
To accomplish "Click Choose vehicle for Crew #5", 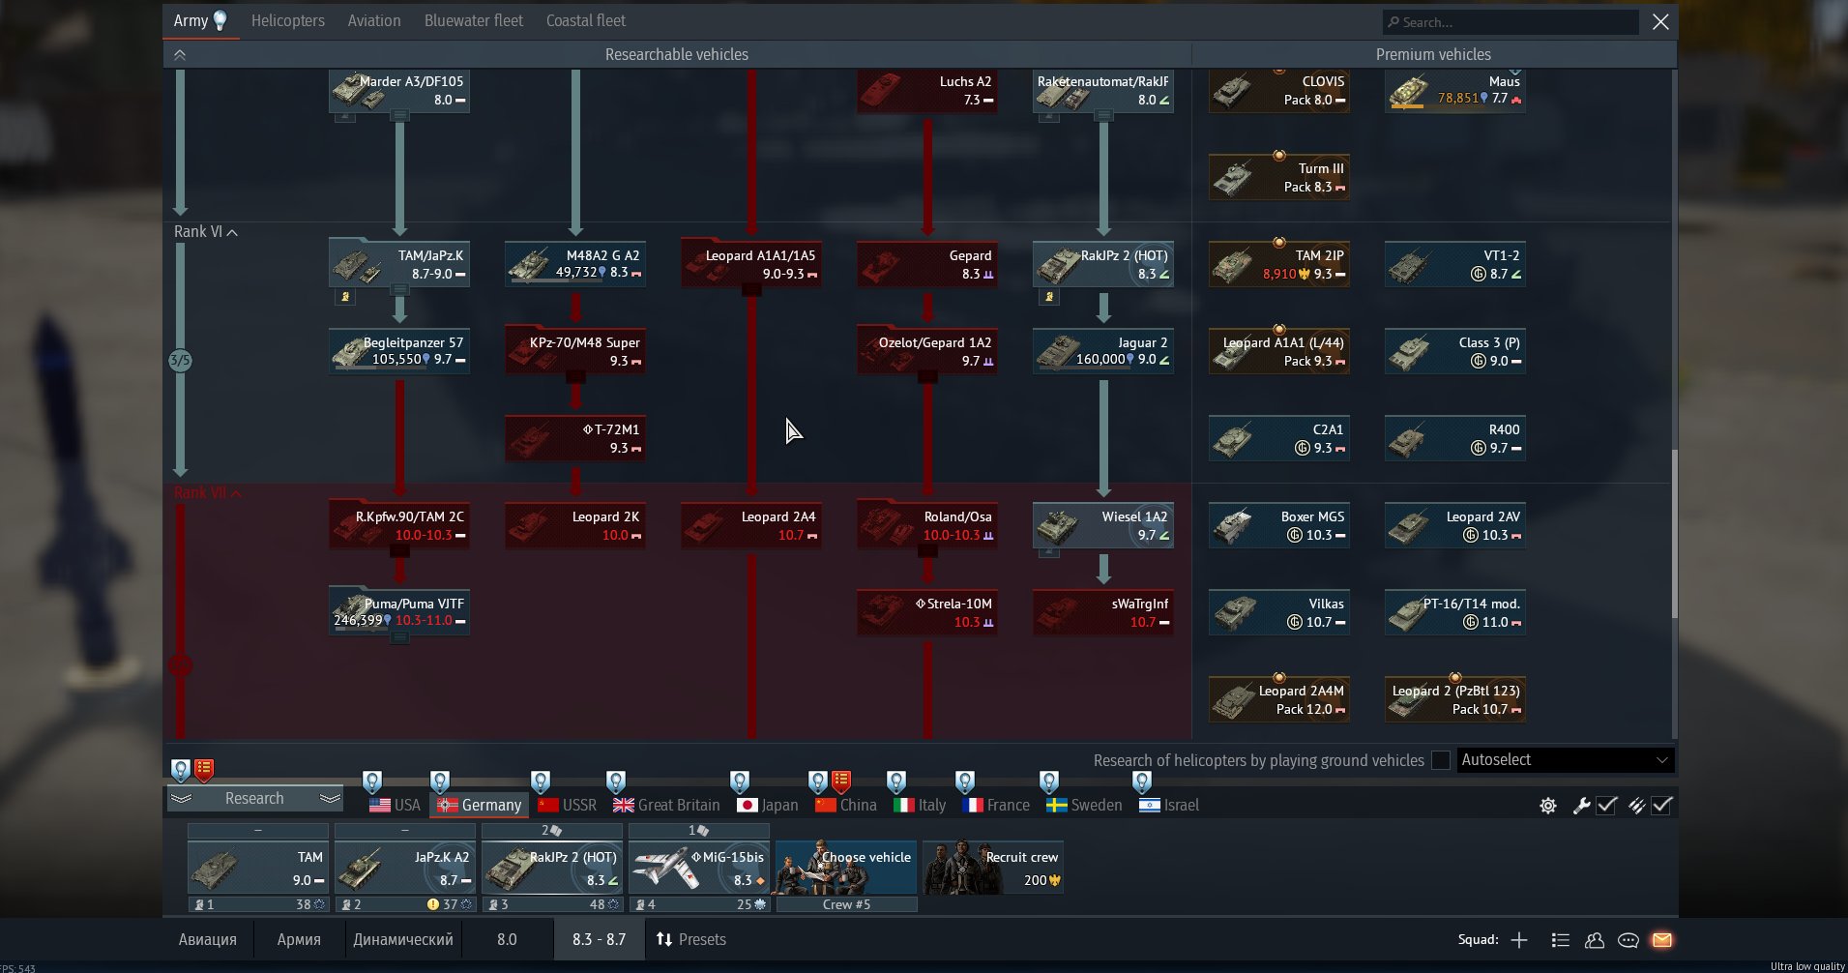I will tap(846, 867).
